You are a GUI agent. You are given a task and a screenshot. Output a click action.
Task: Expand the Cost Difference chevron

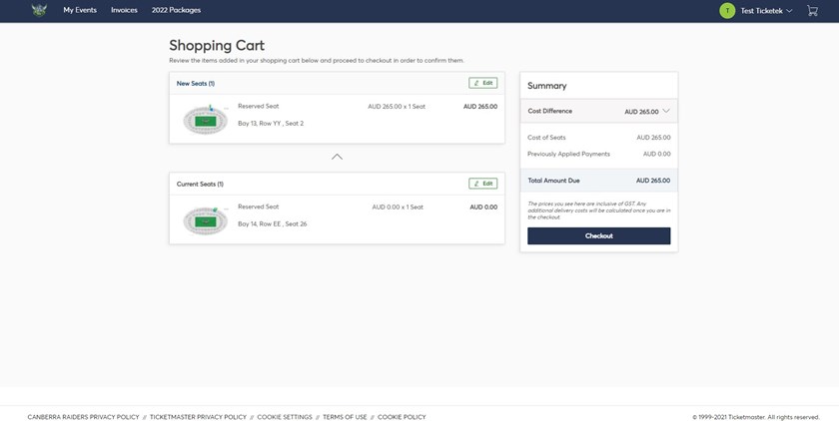666,111
